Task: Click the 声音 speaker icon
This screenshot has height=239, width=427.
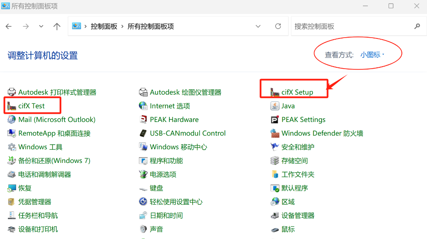Action: [x=143, y=229]
